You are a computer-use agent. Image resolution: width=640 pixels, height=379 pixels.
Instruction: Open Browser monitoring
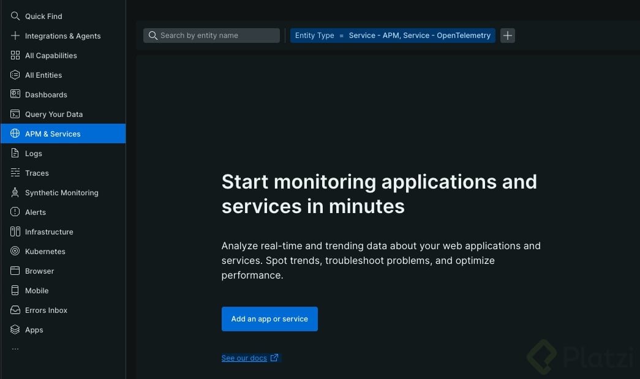(63, 271)
